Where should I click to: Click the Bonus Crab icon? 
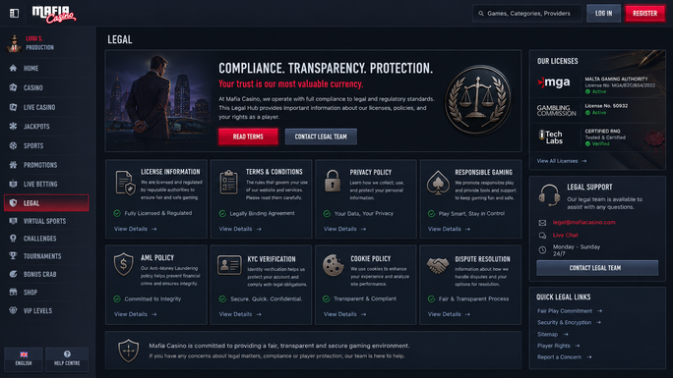14,274
